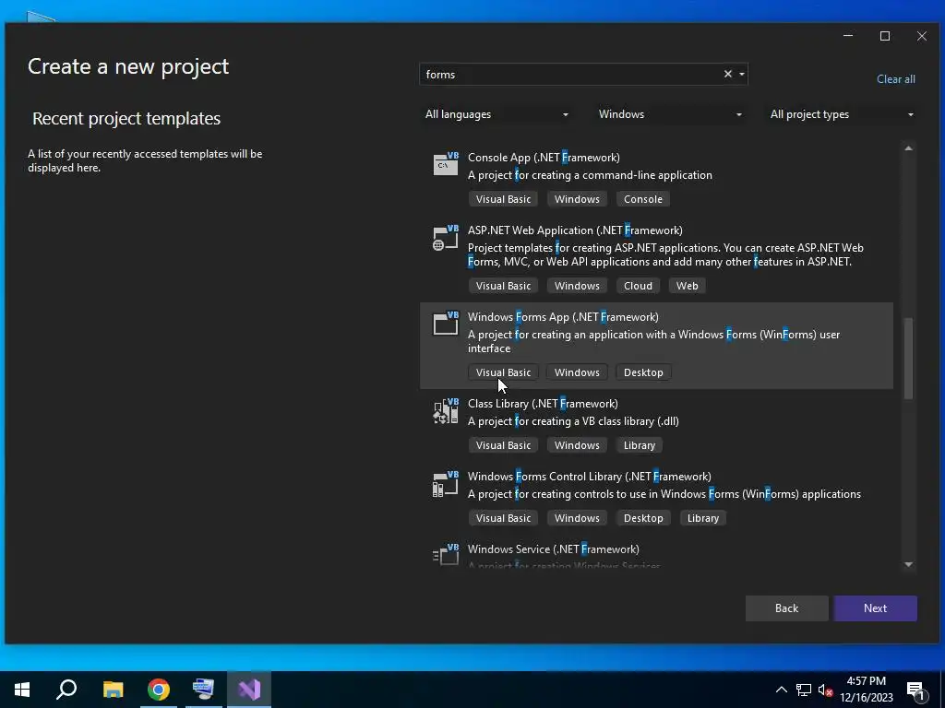Click the scroll up arrow of template list
The height and width of the screenshot is (708, 945).
(x=908, y=148)
